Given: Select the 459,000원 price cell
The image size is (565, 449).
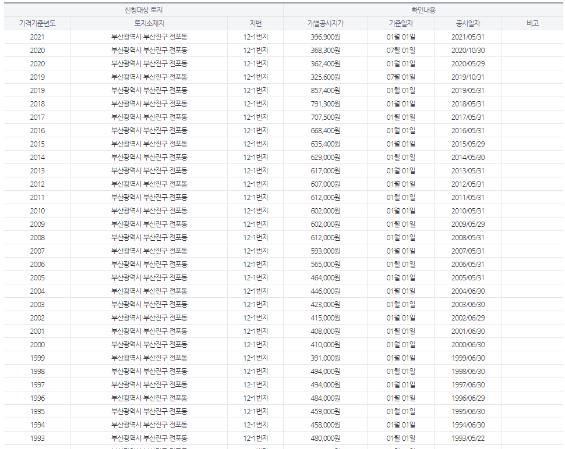Looking at the screenshot, I should (x=326, y=411).
